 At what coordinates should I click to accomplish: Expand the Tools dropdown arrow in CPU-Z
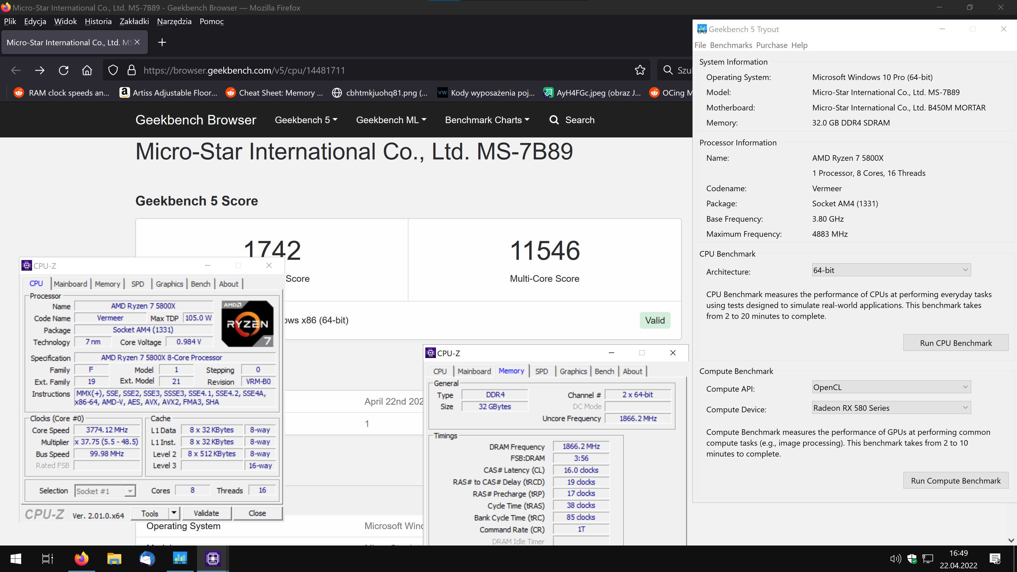[174, 513]
